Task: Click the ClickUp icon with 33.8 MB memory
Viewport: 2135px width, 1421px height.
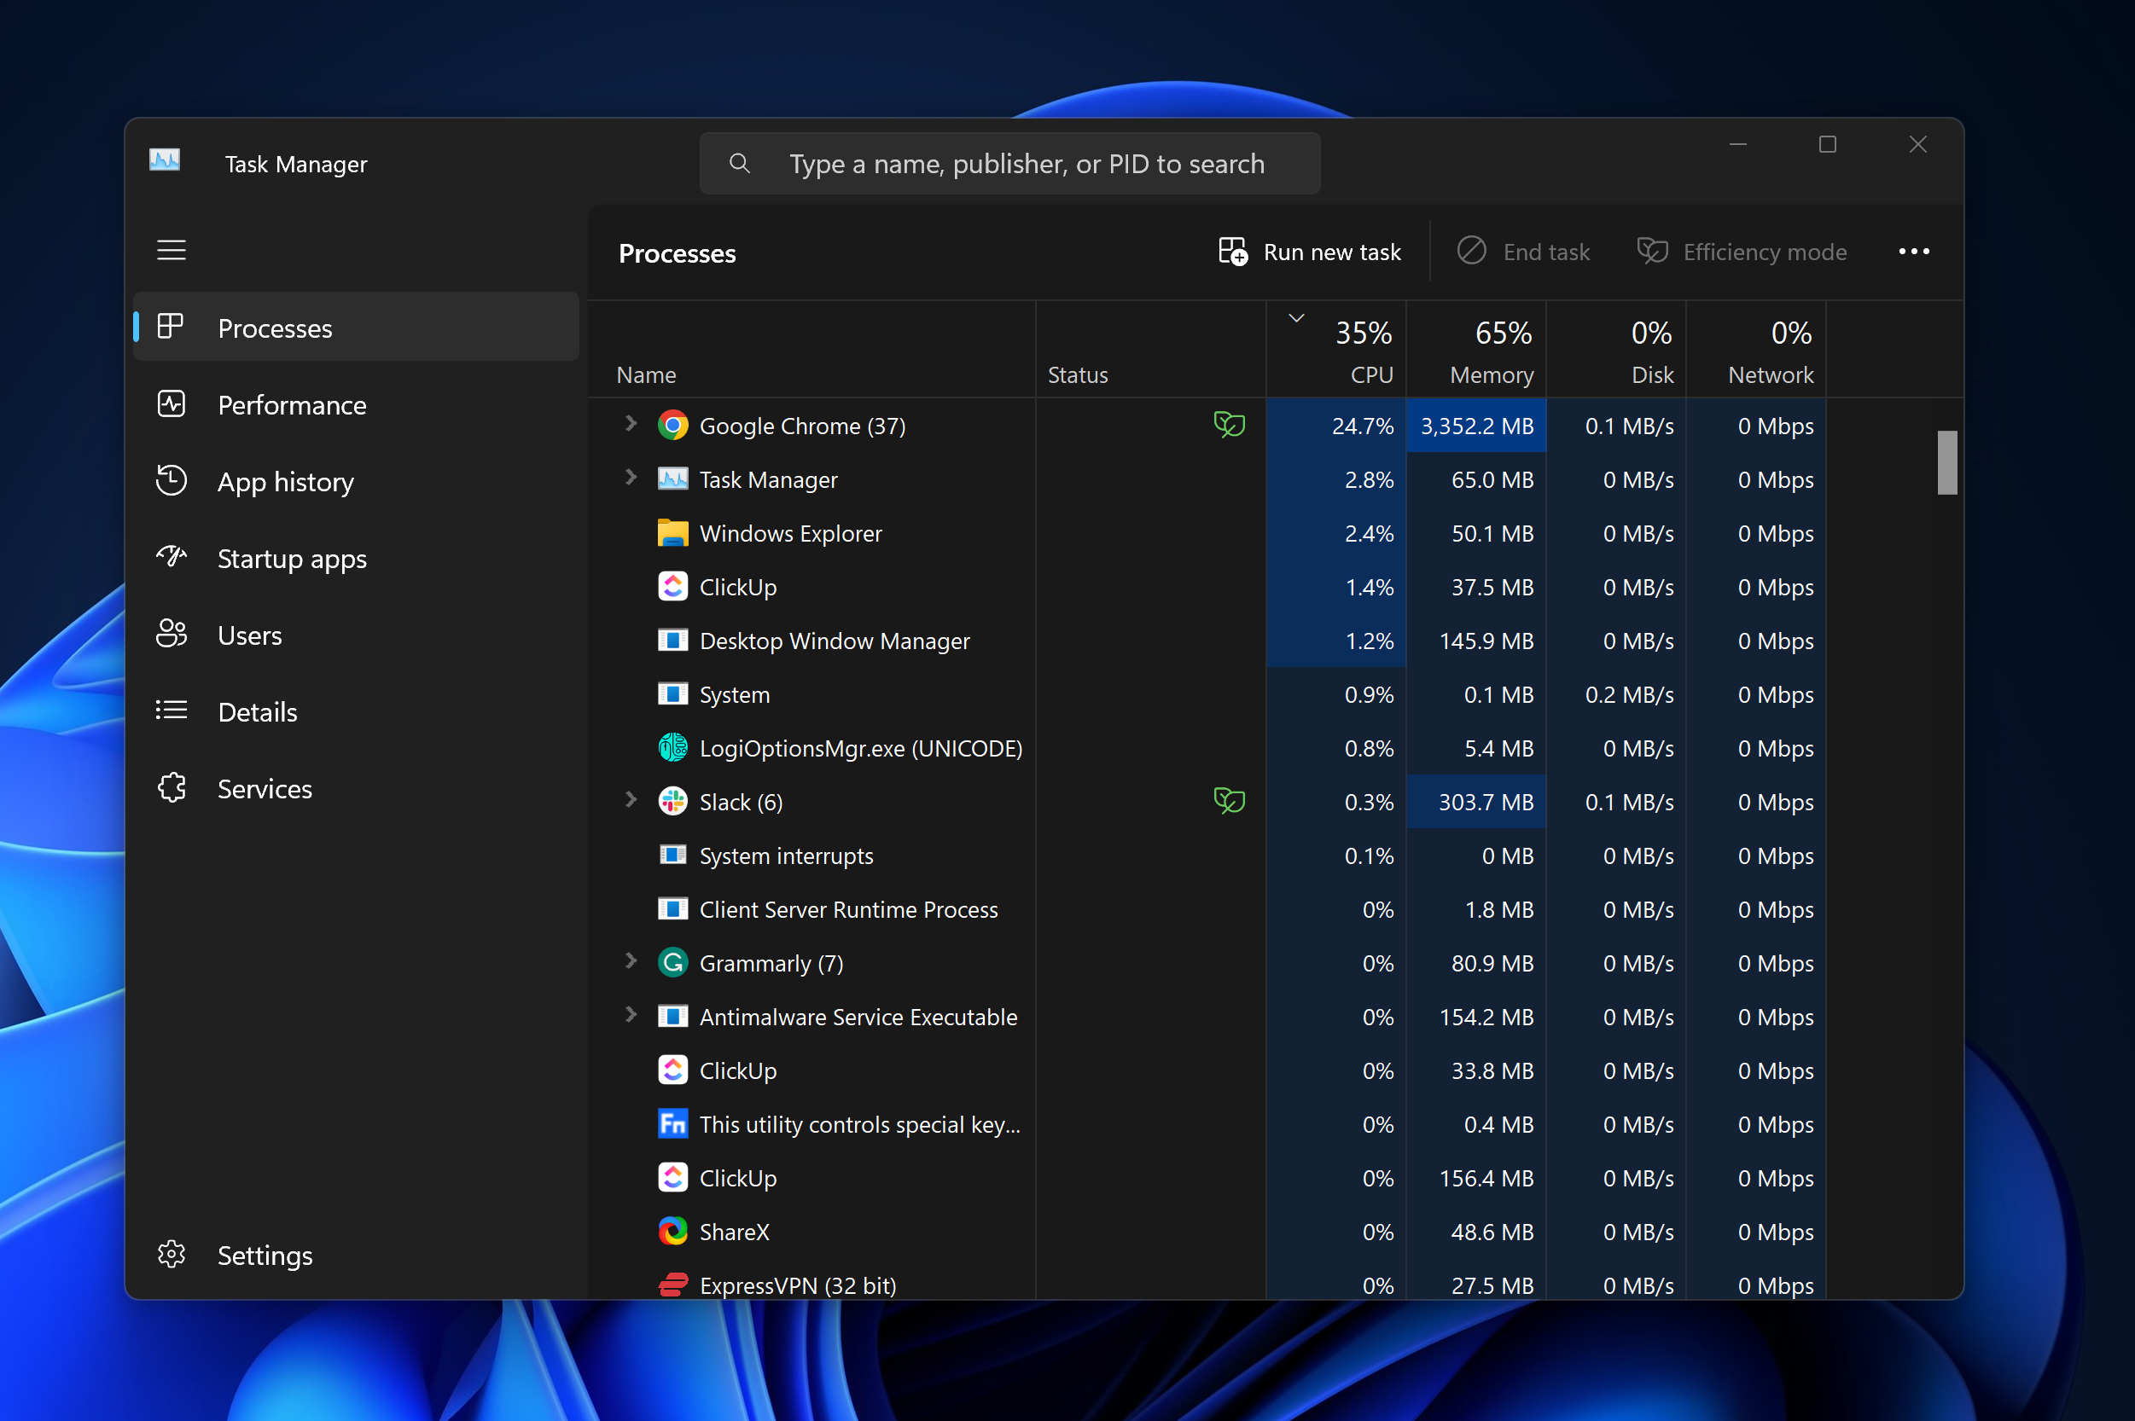Action: coord(672,1071)
